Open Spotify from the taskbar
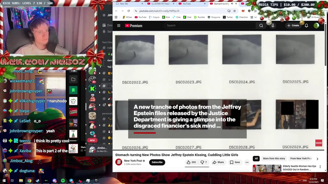The height and width of the screenshot is (184, 328). point(63,181)
